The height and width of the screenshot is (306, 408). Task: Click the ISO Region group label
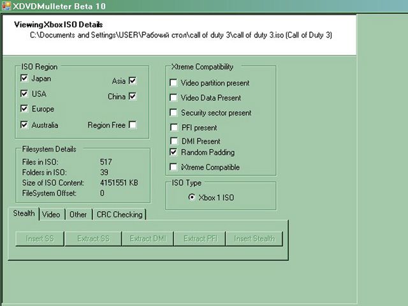click(40, 67)
